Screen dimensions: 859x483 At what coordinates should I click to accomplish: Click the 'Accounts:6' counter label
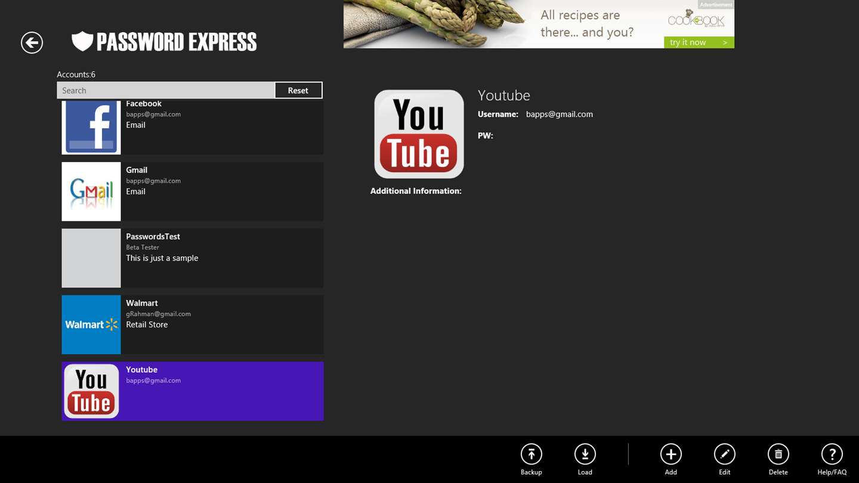(x=76, y=75)
